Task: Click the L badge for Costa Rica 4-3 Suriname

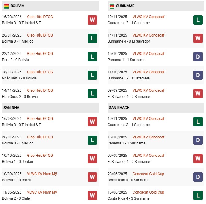Action: pyautogui.click(x=198, y=195)
